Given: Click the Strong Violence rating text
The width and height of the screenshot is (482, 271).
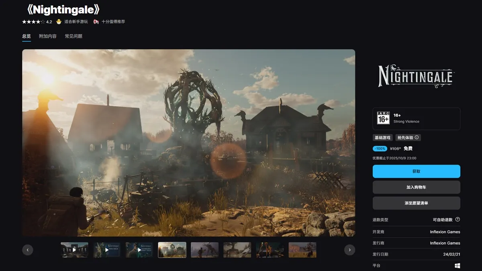Looking at the screenshot, I should [406, 122].
